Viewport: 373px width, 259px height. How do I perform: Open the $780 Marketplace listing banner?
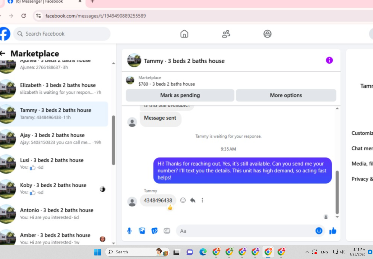click(231, 81)
